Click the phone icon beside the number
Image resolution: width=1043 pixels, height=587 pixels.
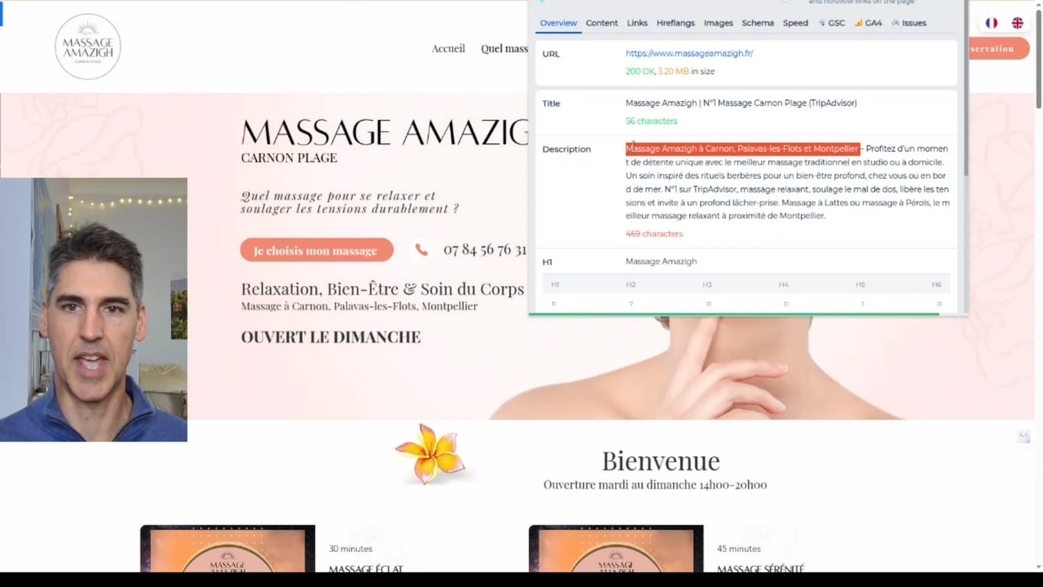[421, 249]
